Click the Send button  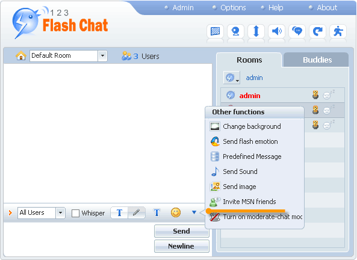coord(181,231)
